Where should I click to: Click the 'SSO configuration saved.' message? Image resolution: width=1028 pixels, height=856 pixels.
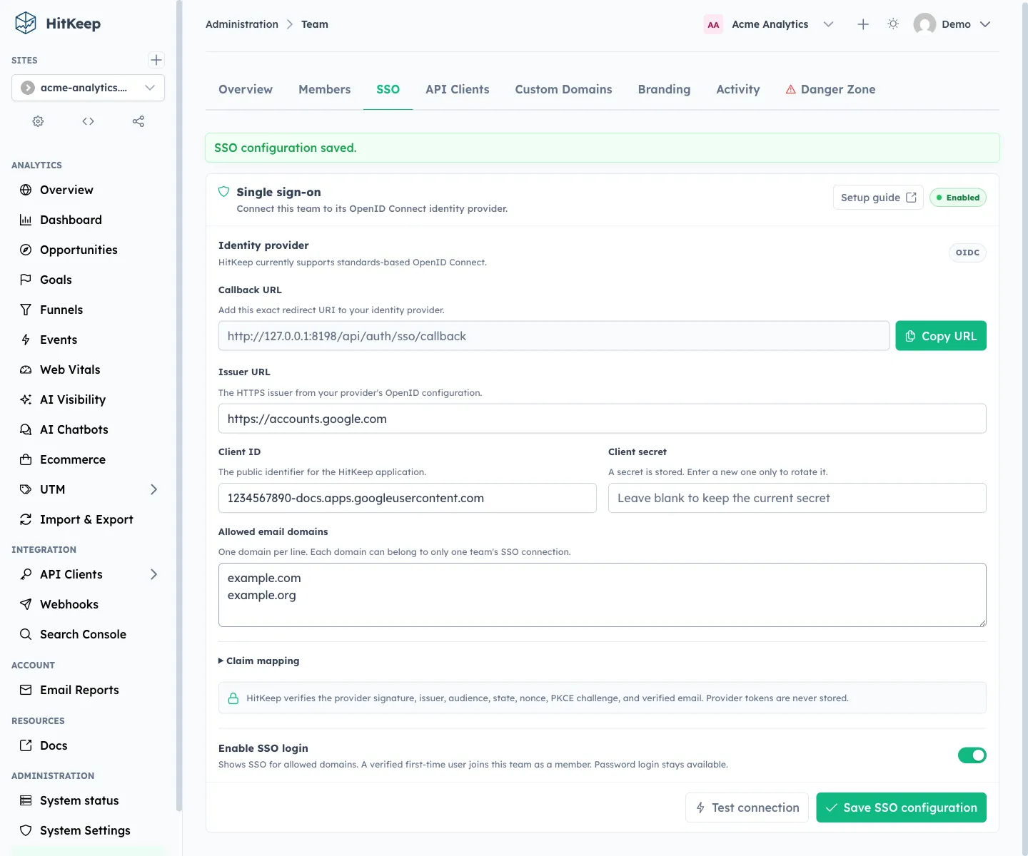(286, 148)
